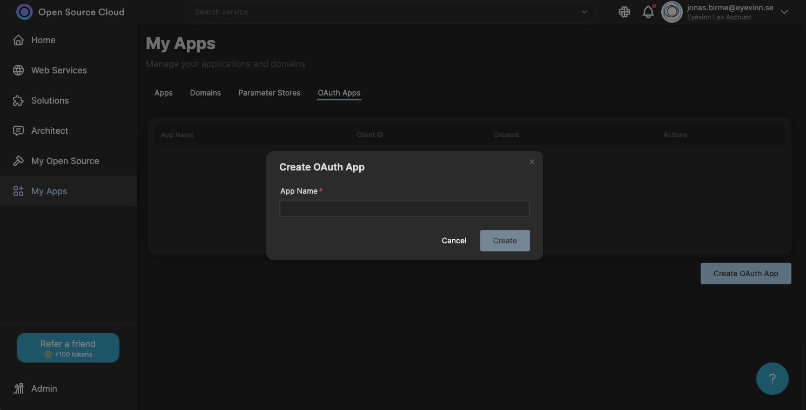806x410 pixels.
Task: Select the globe/language icon in the top bar
Action: coord(624,11)
